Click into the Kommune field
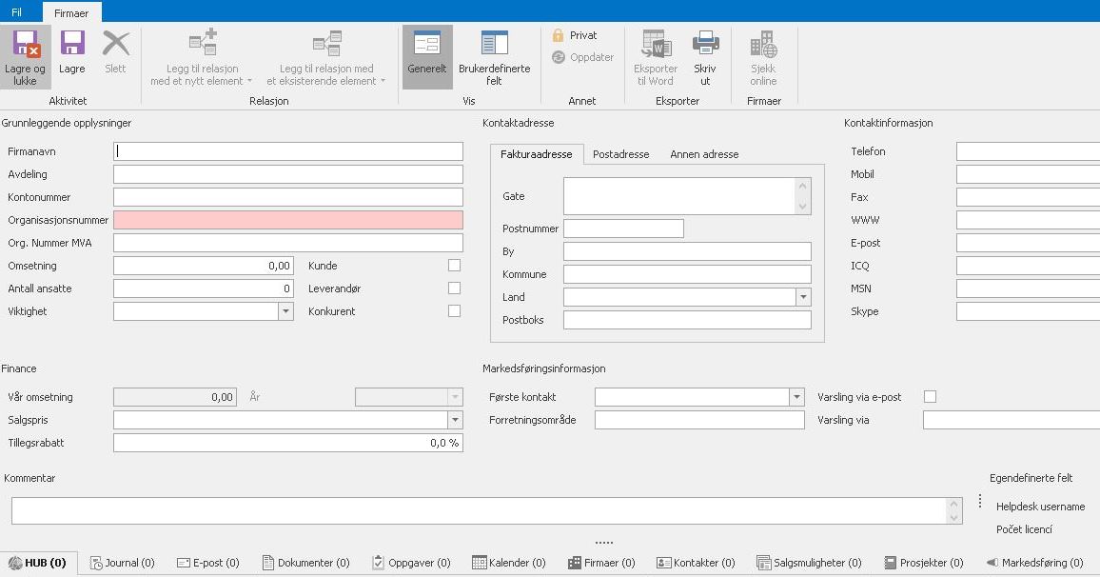 pos(687,274)
